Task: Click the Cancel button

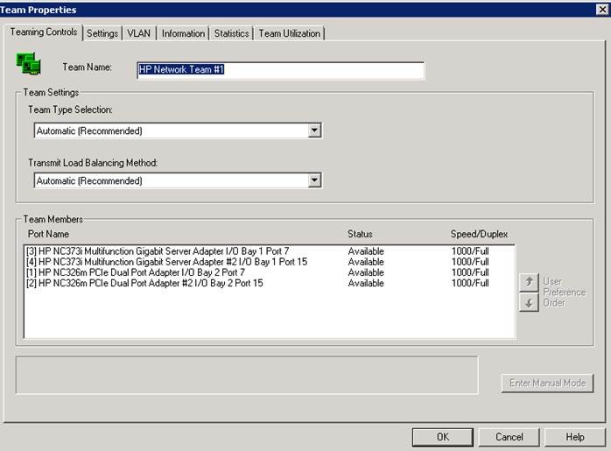Action: pyautogui.click(x=509, y=436)
